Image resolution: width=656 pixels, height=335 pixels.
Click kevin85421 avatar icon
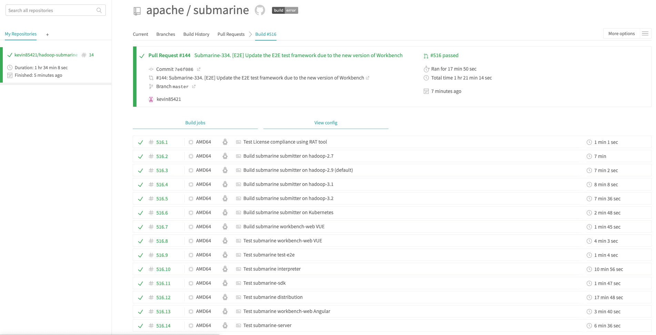[x=151, y=99]
